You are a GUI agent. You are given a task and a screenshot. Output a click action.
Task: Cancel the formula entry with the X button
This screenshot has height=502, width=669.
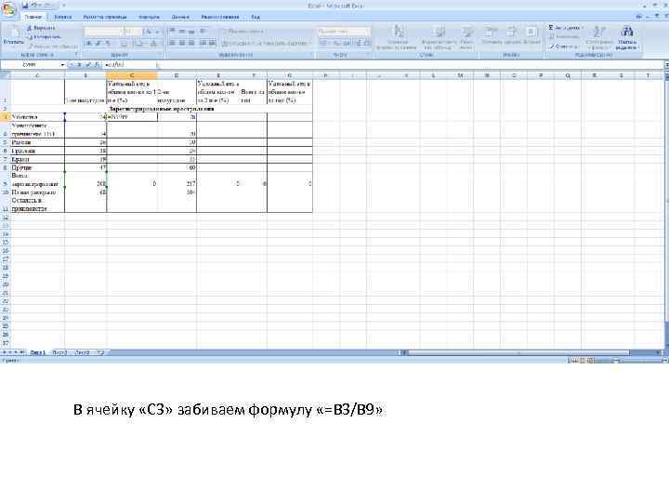coord(80,64)
